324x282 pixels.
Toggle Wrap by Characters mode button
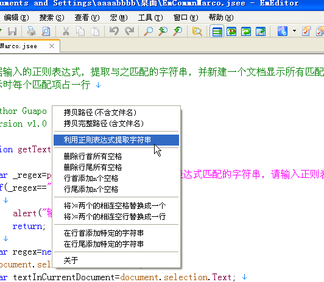pos(231,32)
